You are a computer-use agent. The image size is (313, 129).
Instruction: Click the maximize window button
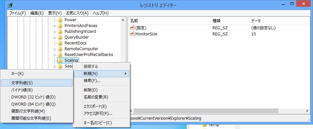click(x=292, y=4)
